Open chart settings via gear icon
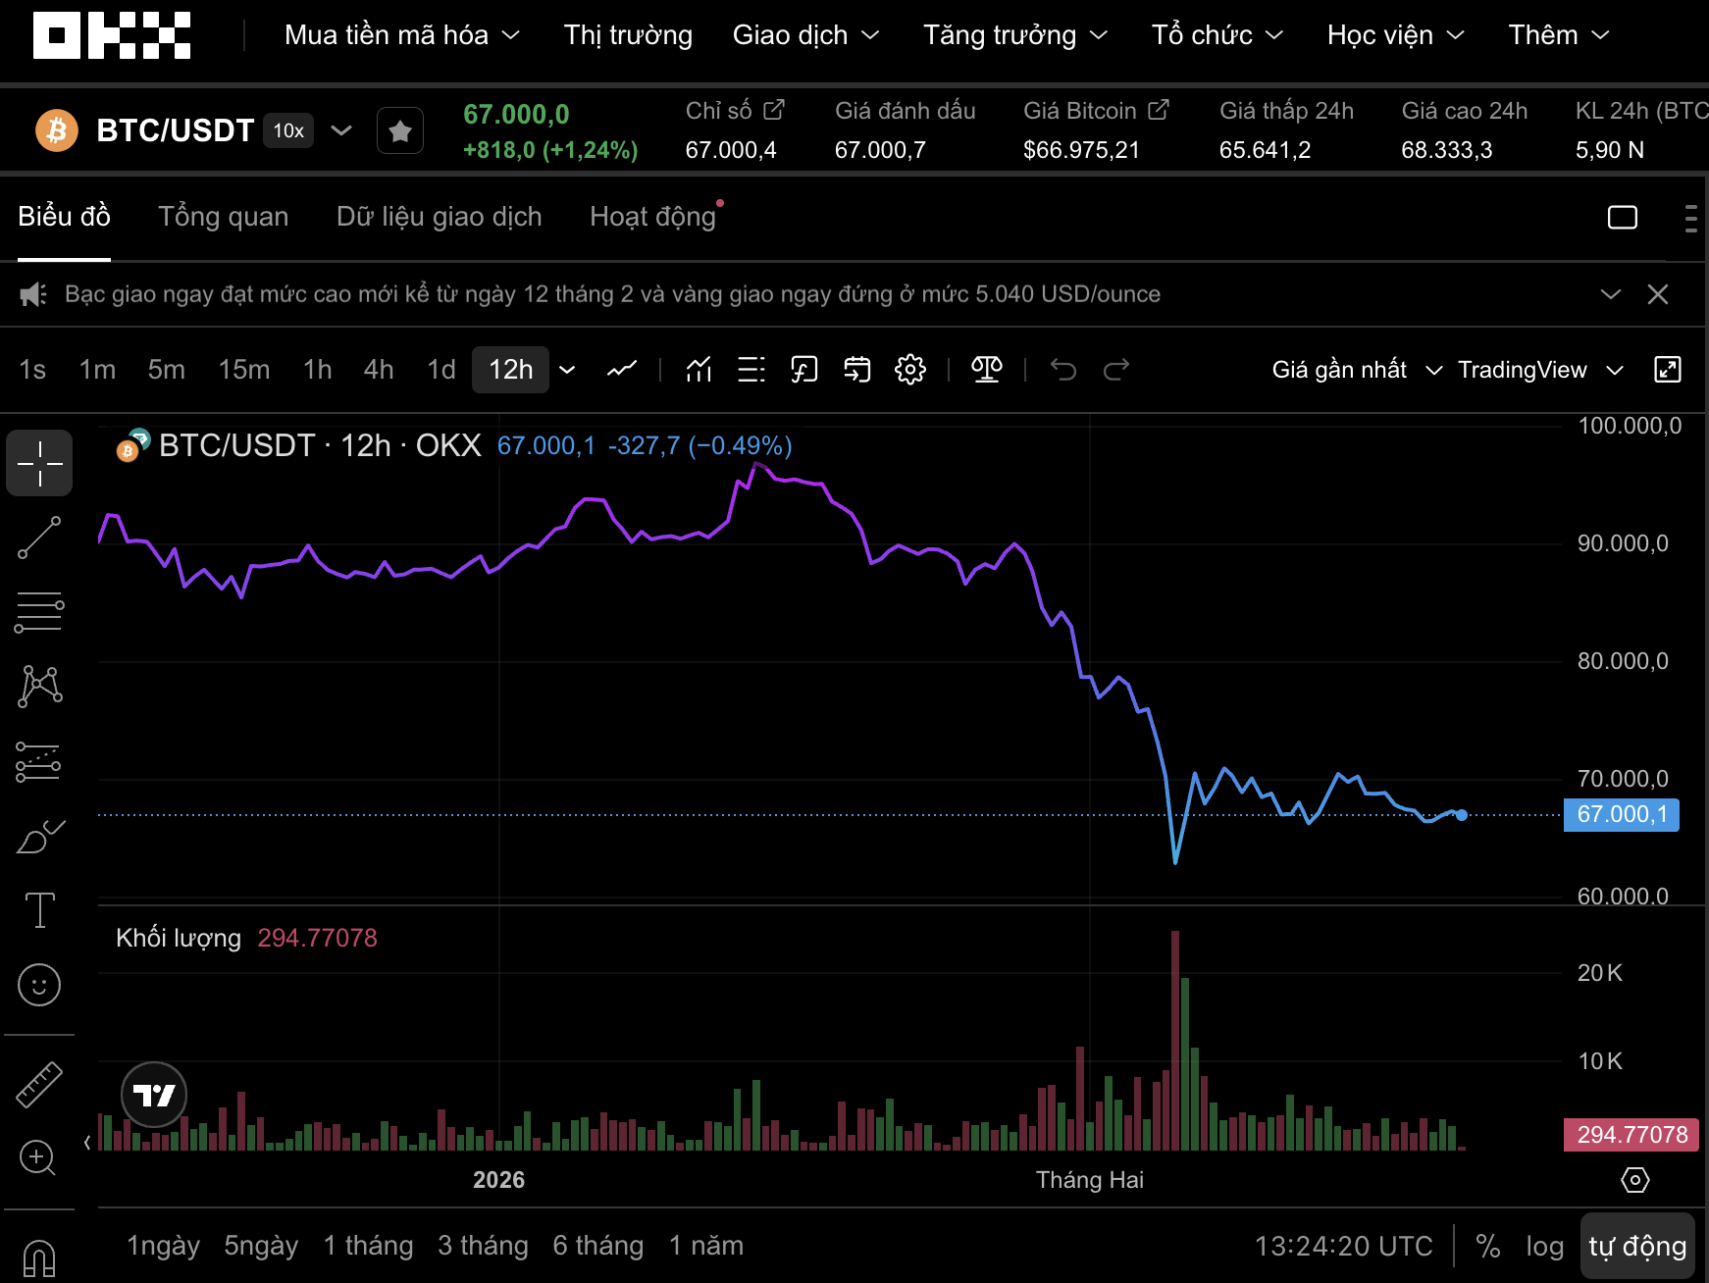The height and width of the screenshot is (1283, 1709). (x=909, y=370)
